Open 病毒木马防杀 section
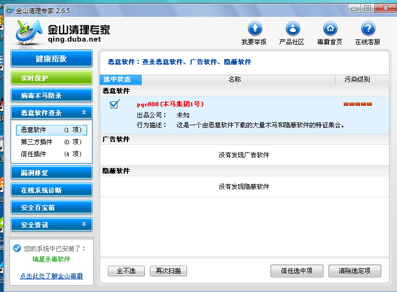Screen dimensions: 397x292 click(52, 95)
